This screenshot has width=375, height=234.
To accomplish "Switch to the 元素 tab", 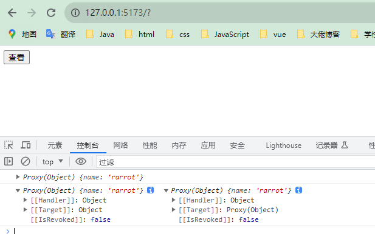I will 55,145.
